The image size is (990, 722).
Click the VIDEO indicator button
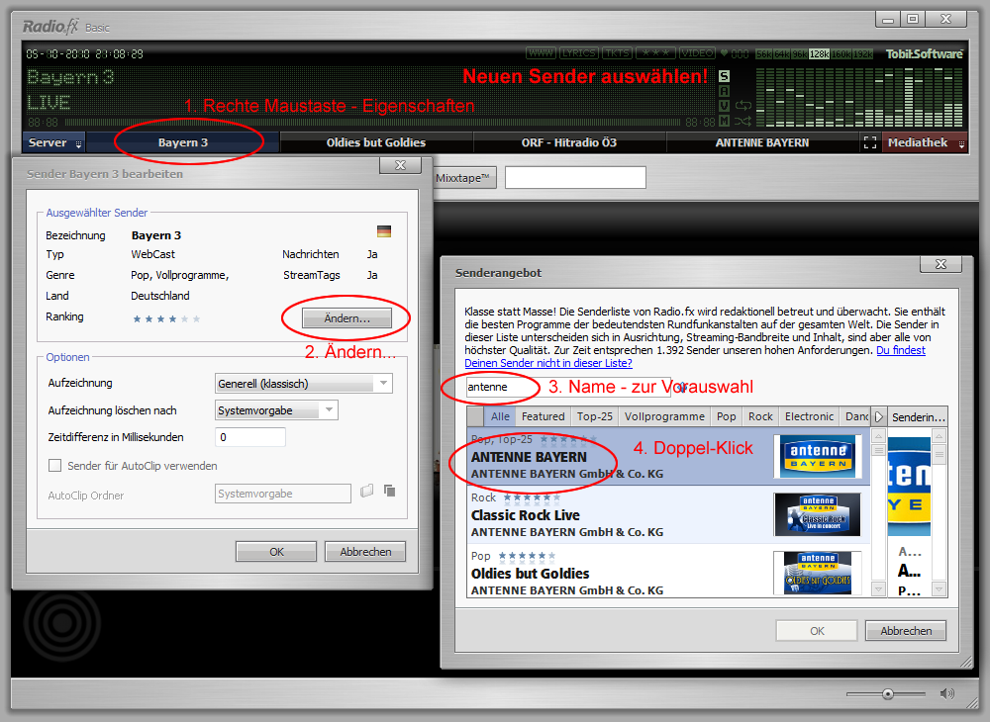tap(697, 53)
